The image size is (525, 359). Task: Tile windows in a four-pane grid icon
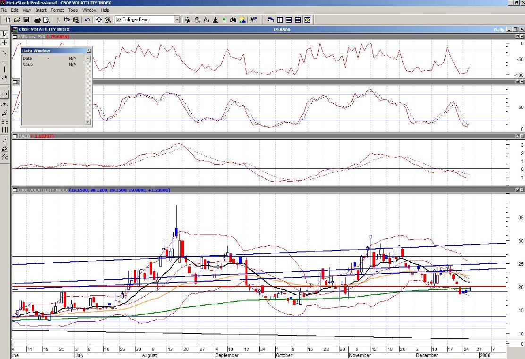(x=298, y=20)
